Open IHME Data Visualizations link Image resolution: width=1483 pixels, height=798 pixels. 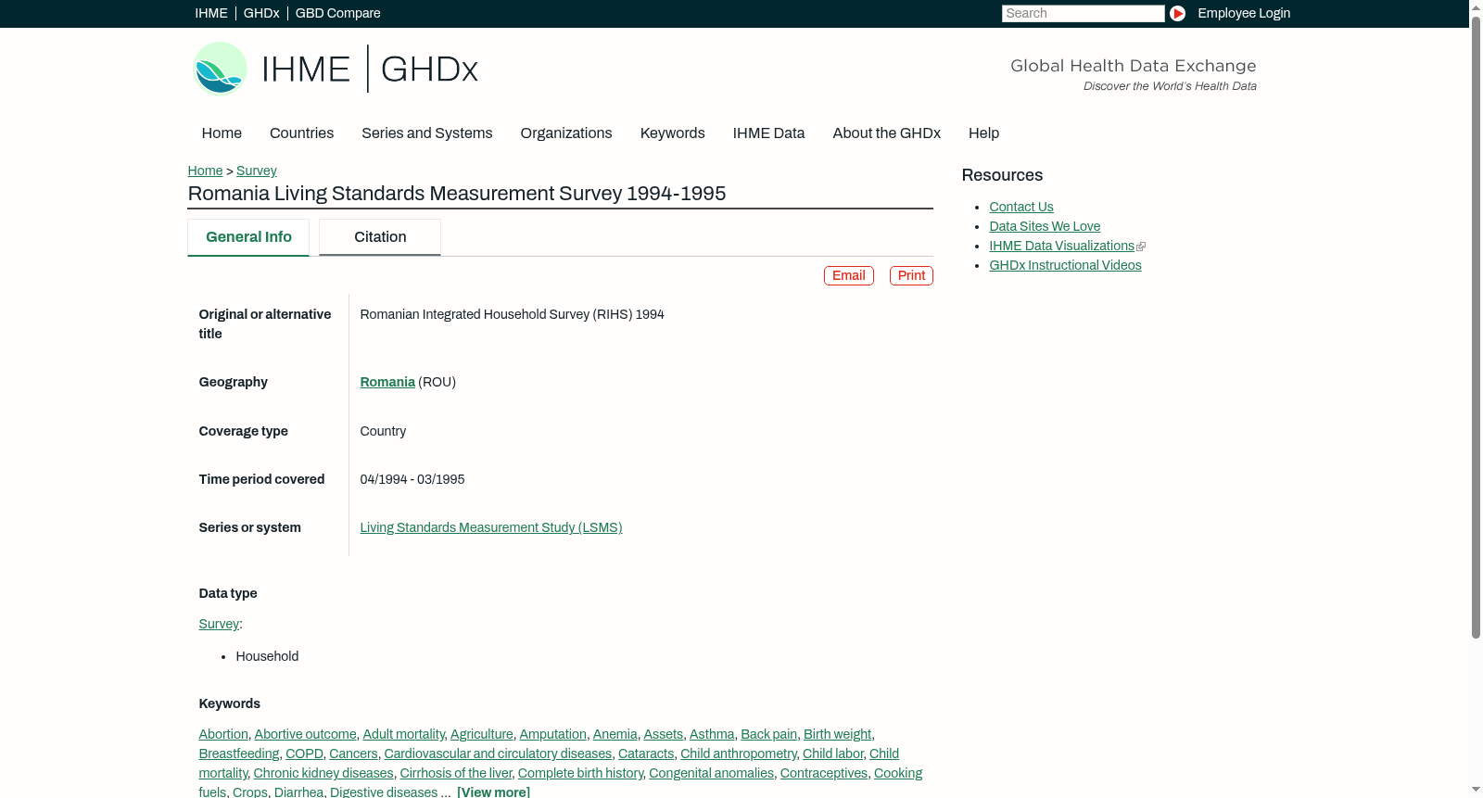[x=1061, y=246]
